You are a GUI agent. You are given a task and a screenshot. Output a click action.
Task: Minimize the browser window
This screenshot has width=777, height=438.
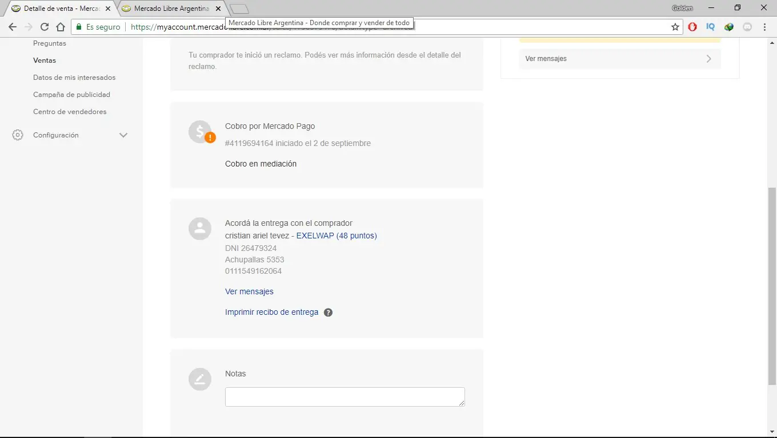coord(711,8)
